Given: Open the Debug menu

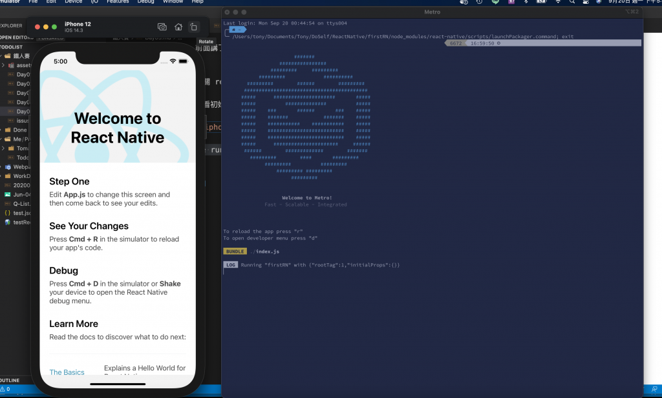Looking at the screenshot, I should pos(145,2).
